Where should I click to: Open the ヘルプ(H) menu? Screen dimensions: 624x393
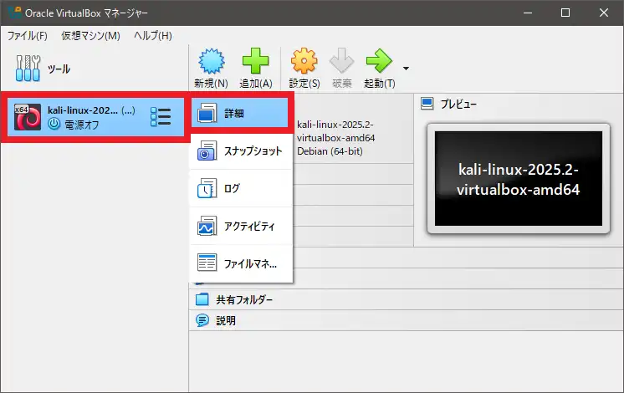pos(153,36)
